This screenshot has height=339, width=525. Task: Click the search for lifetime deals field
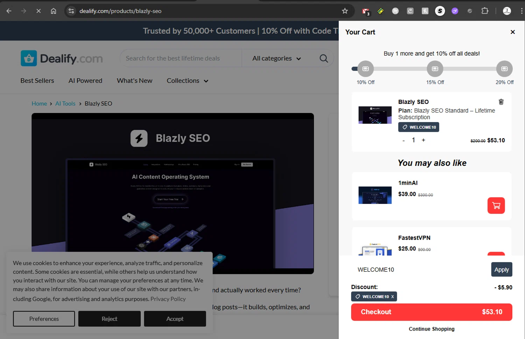(181, 58)
